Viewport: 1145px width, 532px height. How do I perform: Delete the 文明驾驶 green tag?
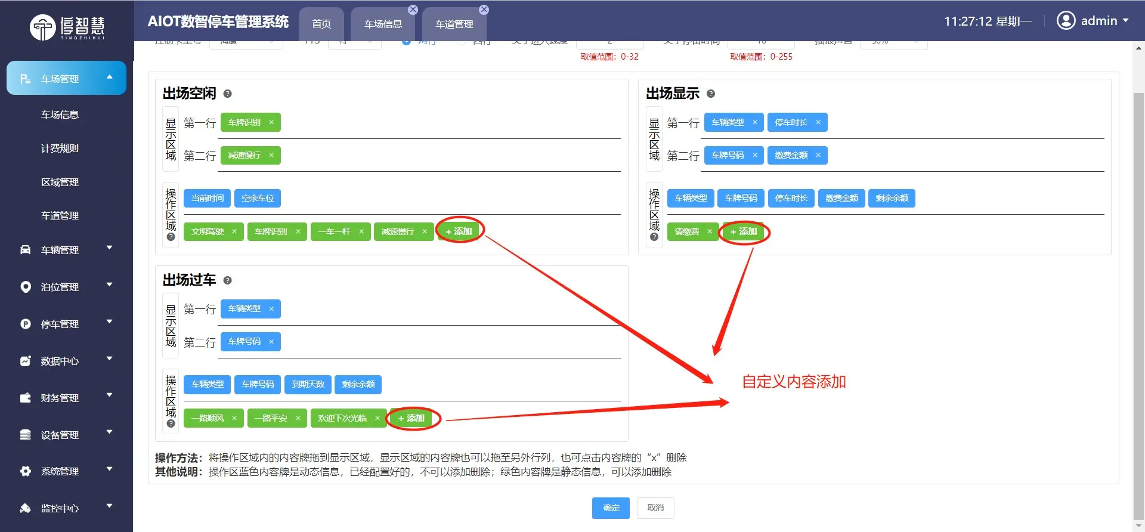coord(234,231)
